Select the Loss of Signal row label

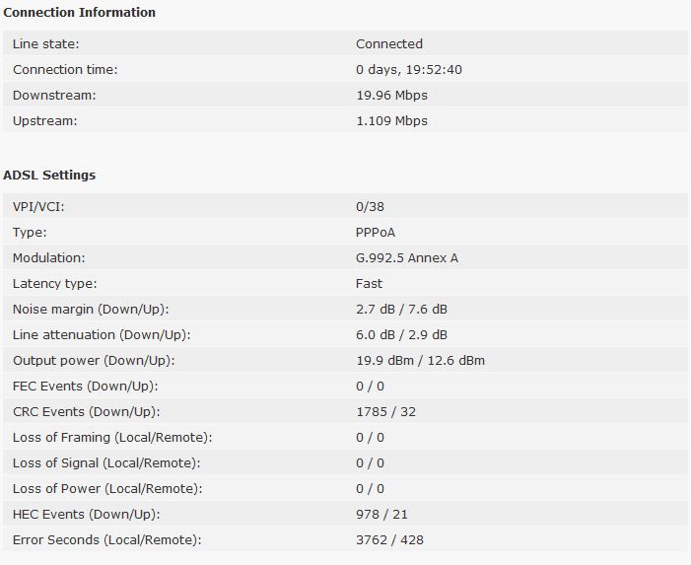(x=106, y=462)
